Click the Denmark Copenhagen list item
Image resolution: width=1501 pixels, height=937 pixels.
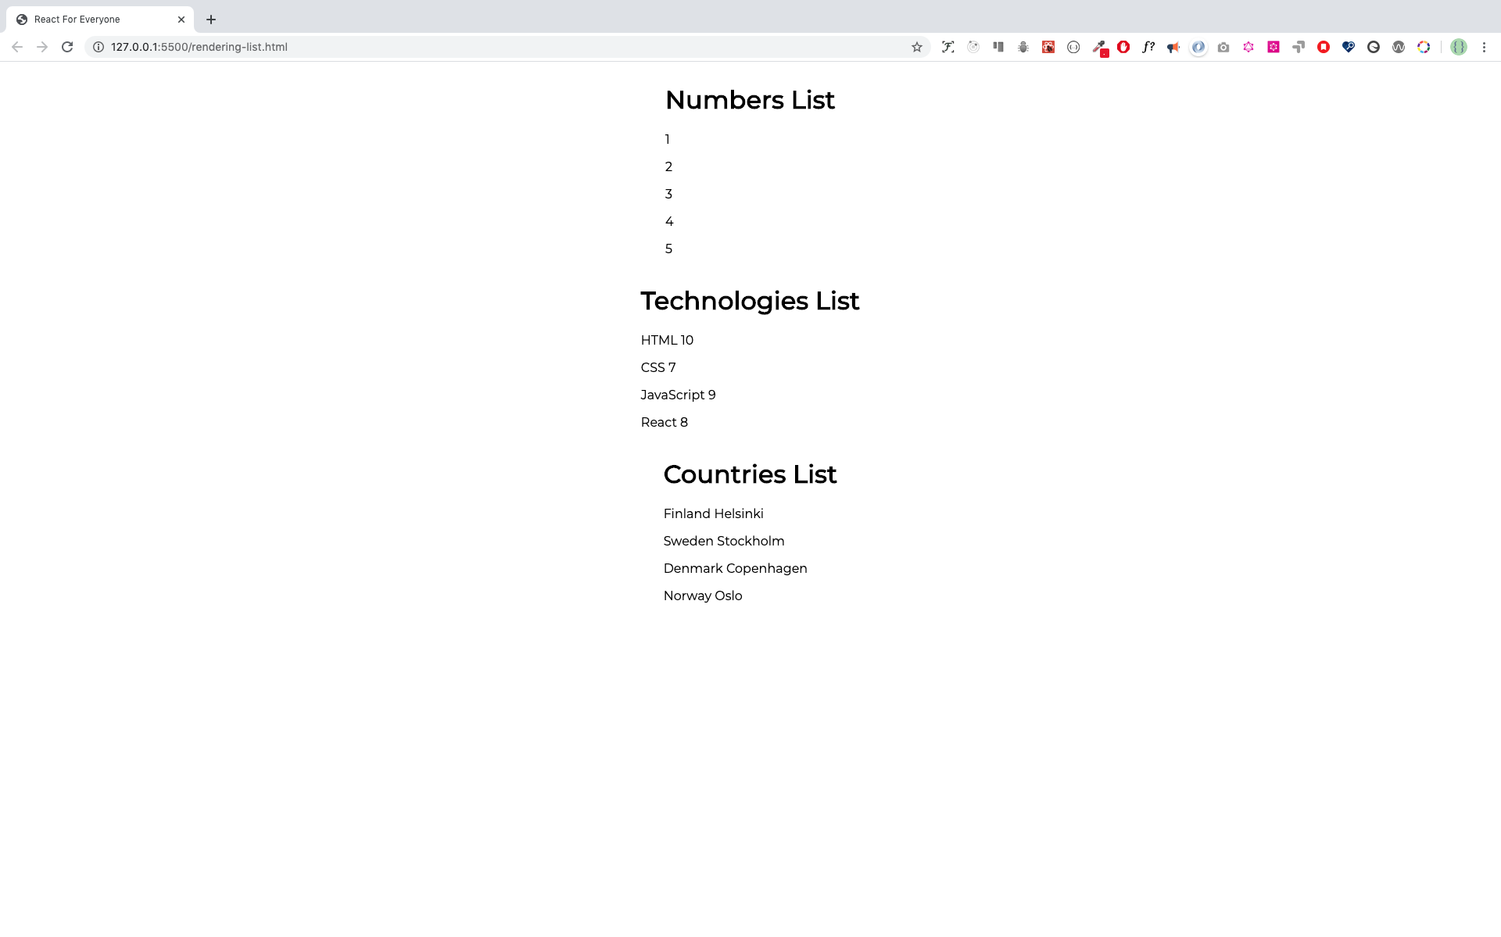(735, 568)
